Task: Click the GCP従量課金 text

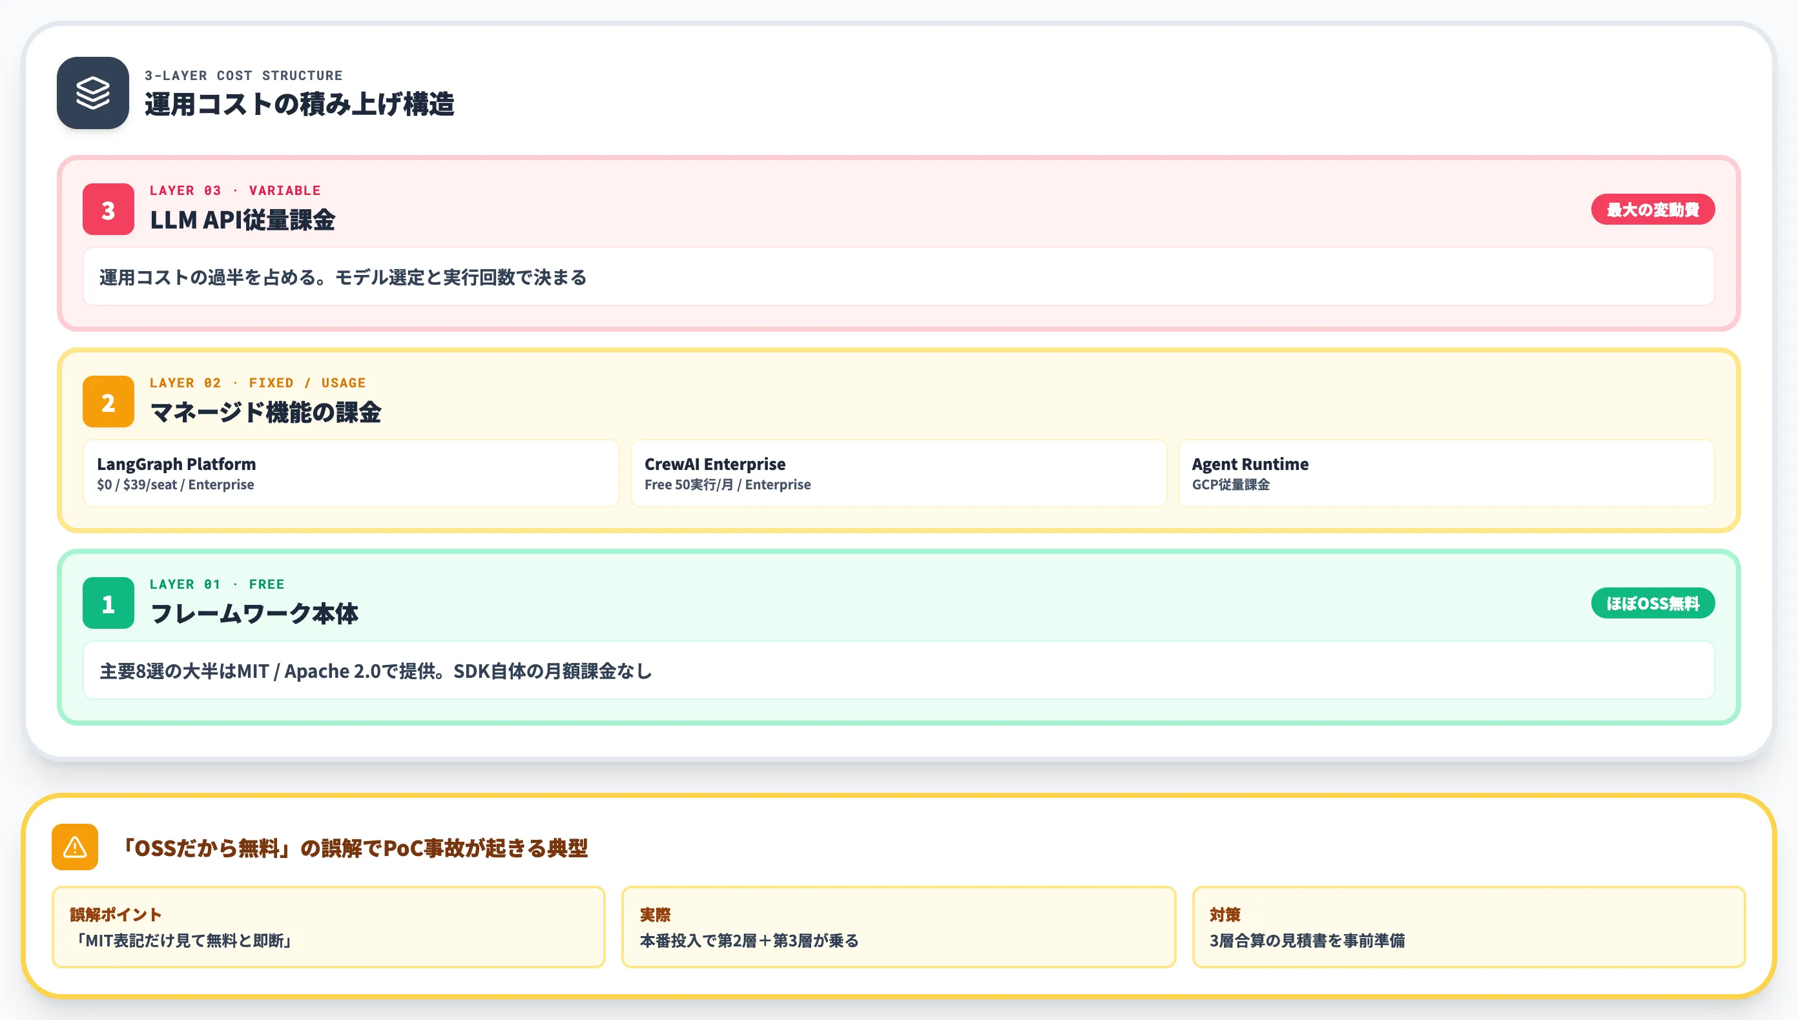Action: 1230,485
